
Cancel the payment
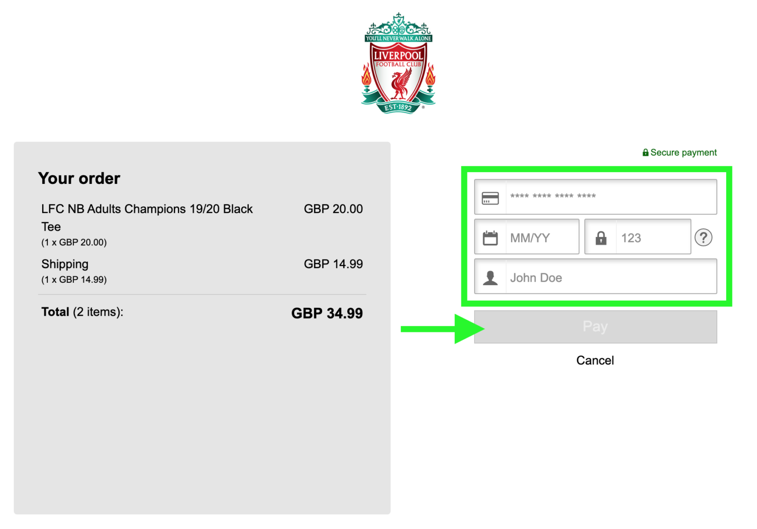click(x=595, y=360)
